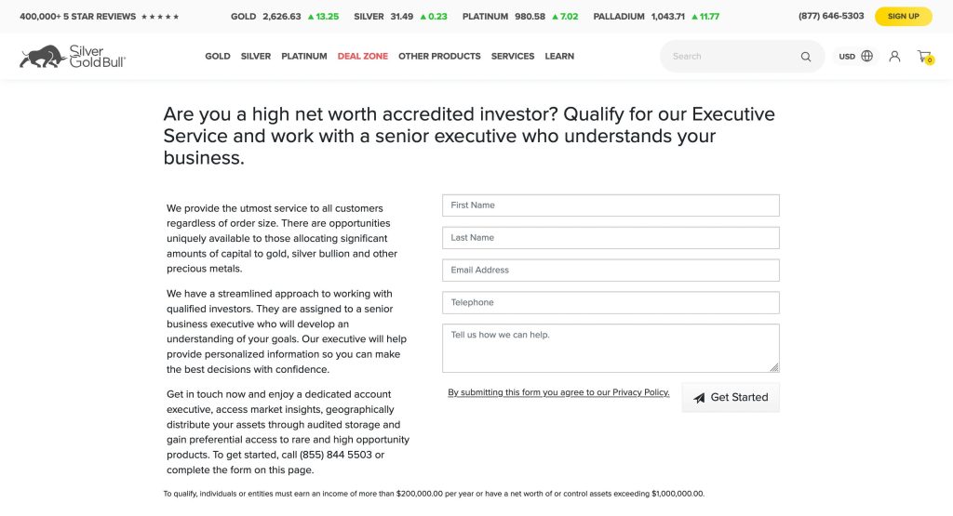953x516 pixels.
Task: Open the PLATINUM menu
Action: tap(304, 57)
